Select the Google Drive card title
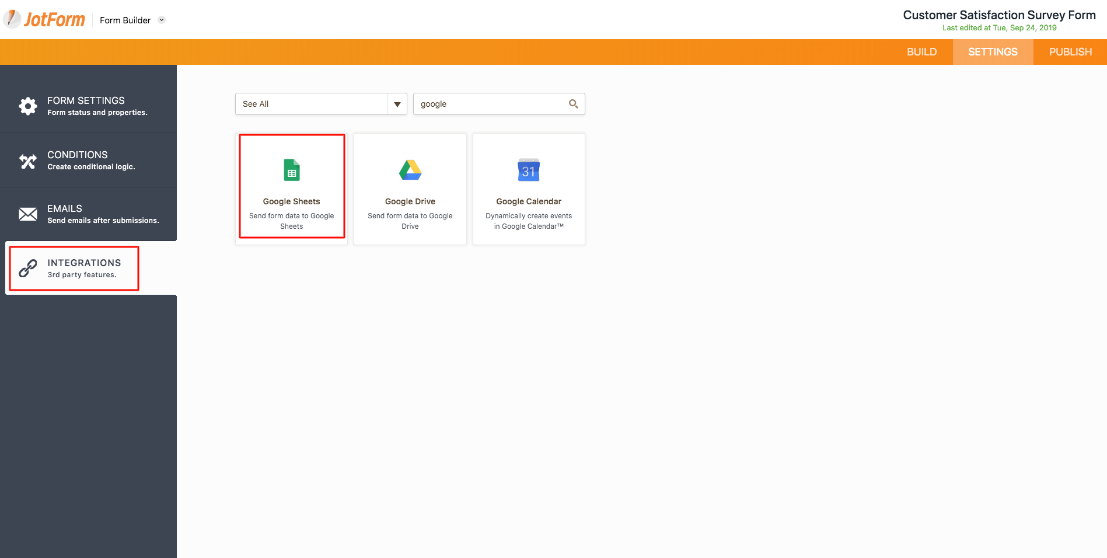The image size is (1107, 558). 410,201
